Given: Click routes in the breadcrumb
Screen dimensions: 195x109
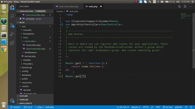Looking at the screenshot, I should (59, 11).
